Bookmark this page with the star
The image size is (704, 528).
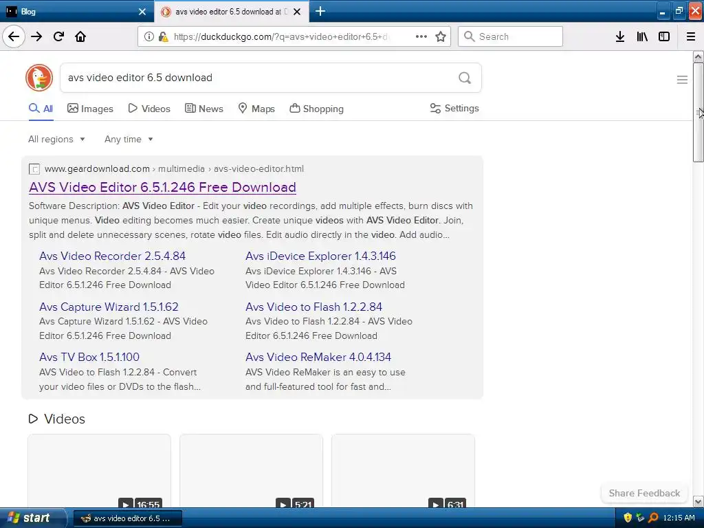coord(441,36)
